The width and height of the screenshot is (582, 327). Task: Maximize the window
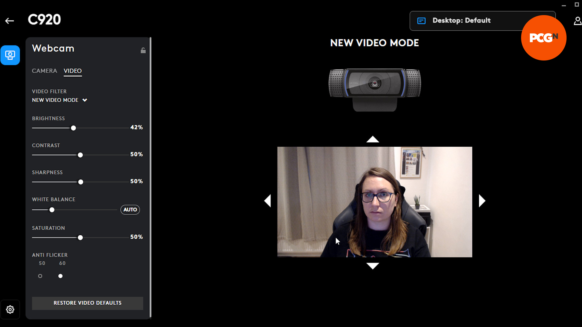(577, 5)
